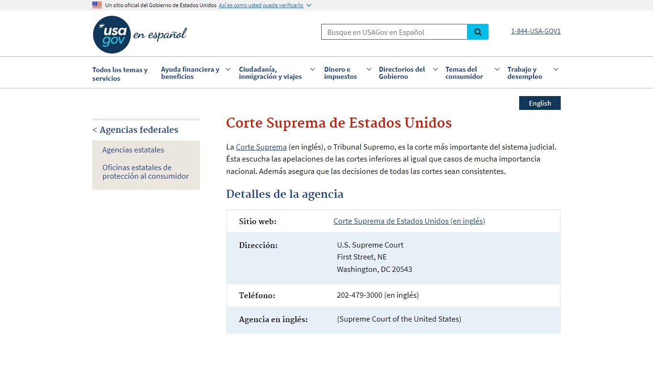This screenshot has height=367, width=653.
Task: Open 'Directorios del Gobierno' menu
Action: coord(402,73)
